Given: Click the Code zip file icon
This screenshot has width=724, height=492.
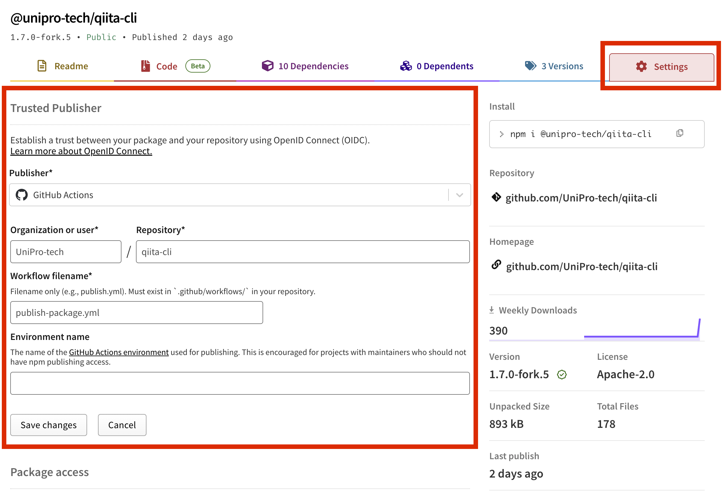Looking at the screenshot, I should pyautogui.click(x=145, y=66).
